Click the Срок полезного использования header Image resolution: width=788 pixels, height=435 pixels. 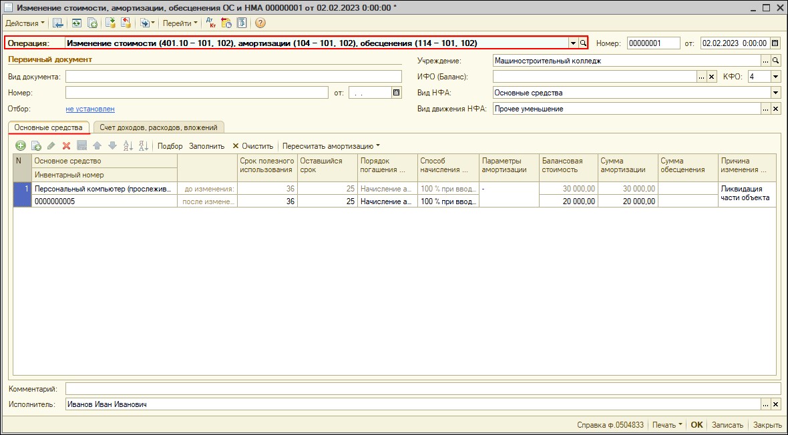click(x=267, y=167)
